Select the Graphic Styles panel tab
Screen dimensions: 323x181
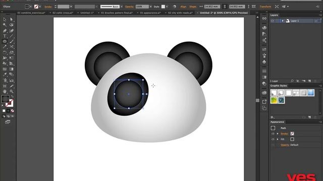click(279, 86)
